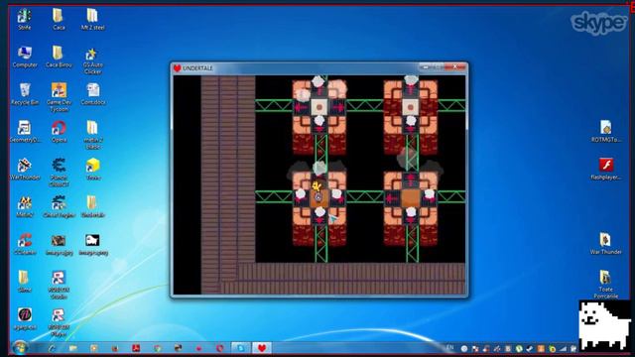
Task: Click the top-left white pressure-plate tile
Action: pos(319,107)
